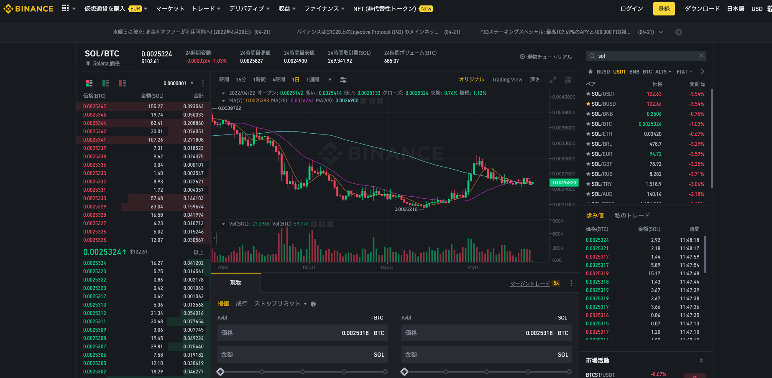Clear the 'sol' search field
The height and width of the screenshot is (378, 772).
point(701,56)
